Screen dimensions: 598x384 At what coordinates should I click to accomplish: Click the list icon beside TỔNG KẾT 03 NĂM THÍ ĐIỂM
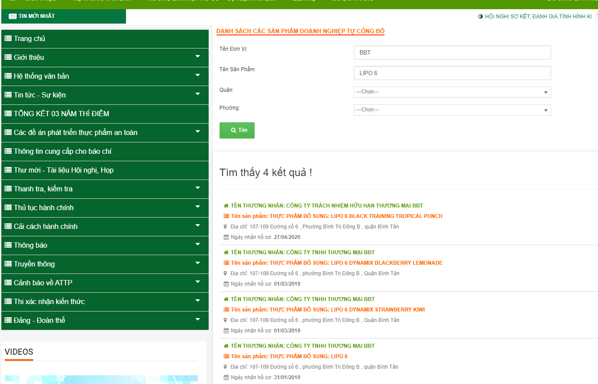(x=8, y=114)
